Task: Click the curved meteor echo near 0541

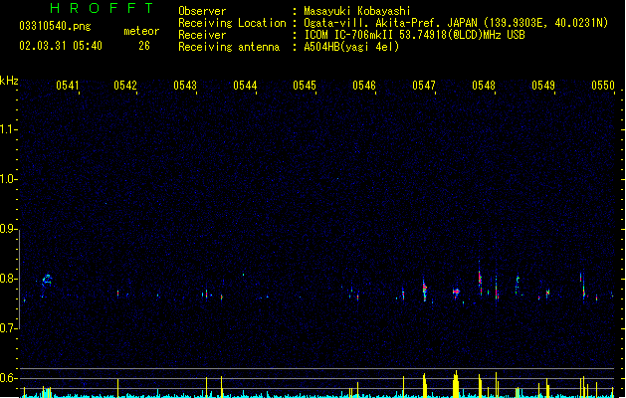Action: tap(47, 282)
